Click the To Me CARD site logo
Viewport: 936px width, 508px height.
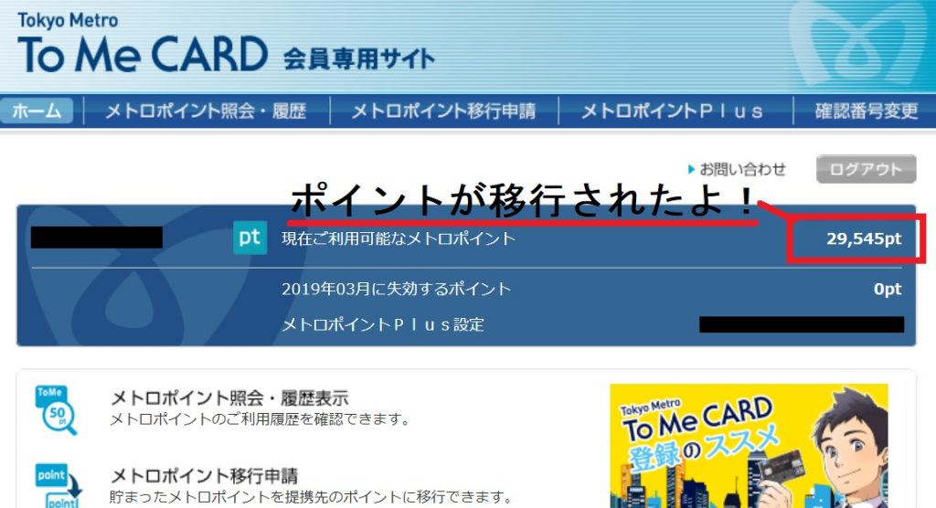click(x=143, y=43)
